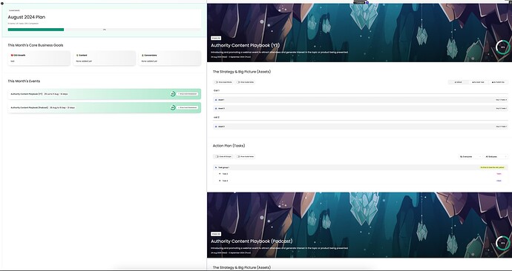This screenshot has width=512, height=271.
Task: Click the black dot at window top-left corner
Action: [2, 3]
